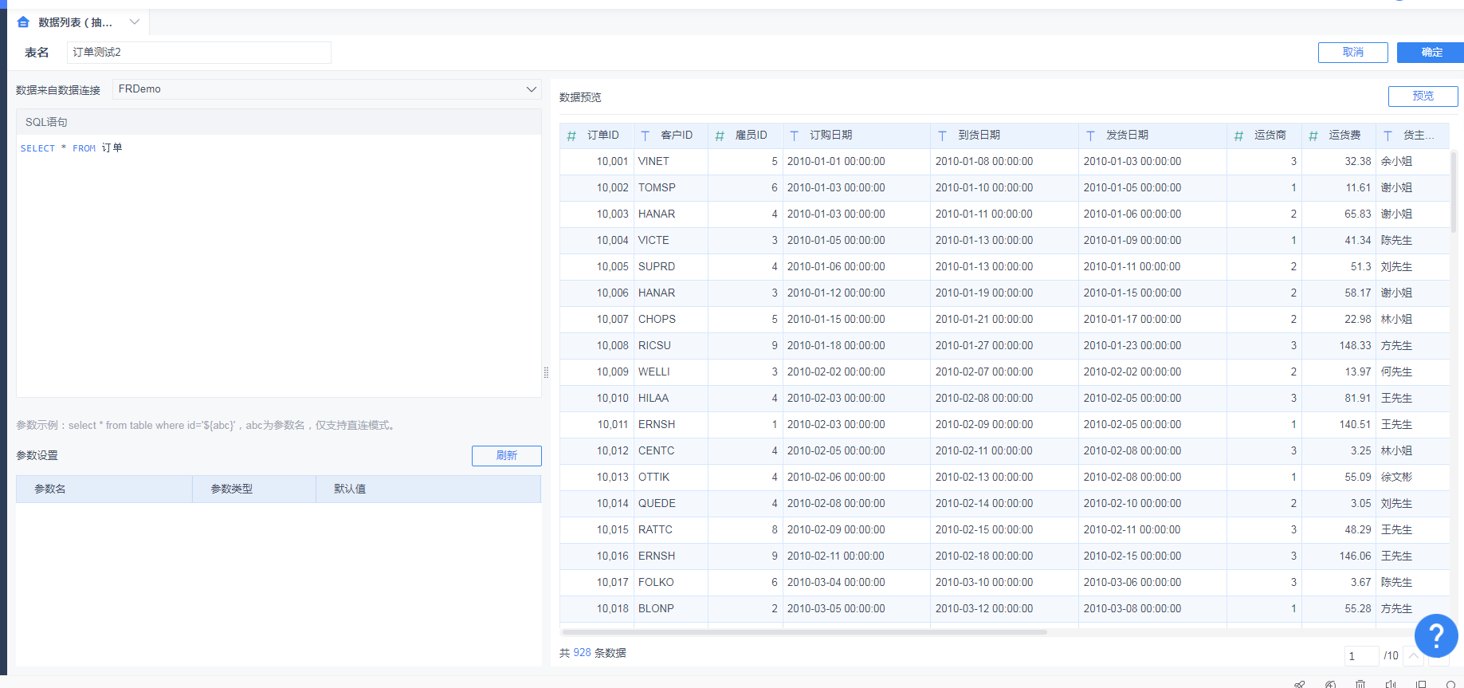Screen dimensions: 1464x688
Task: Click the number type icon of 运货商 column
Action: pos(1238,136)
